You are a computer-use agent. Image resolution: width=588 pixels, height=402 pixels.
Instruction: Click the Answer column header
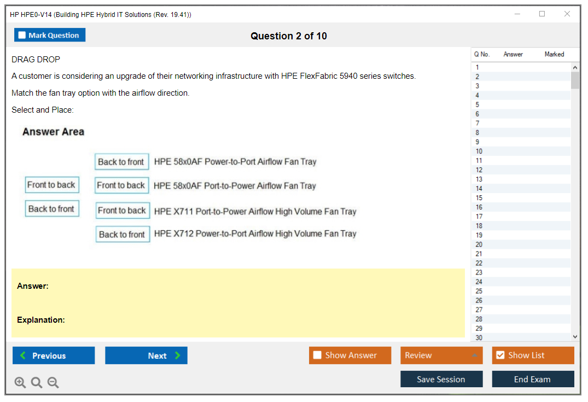[x=513, y=54]
